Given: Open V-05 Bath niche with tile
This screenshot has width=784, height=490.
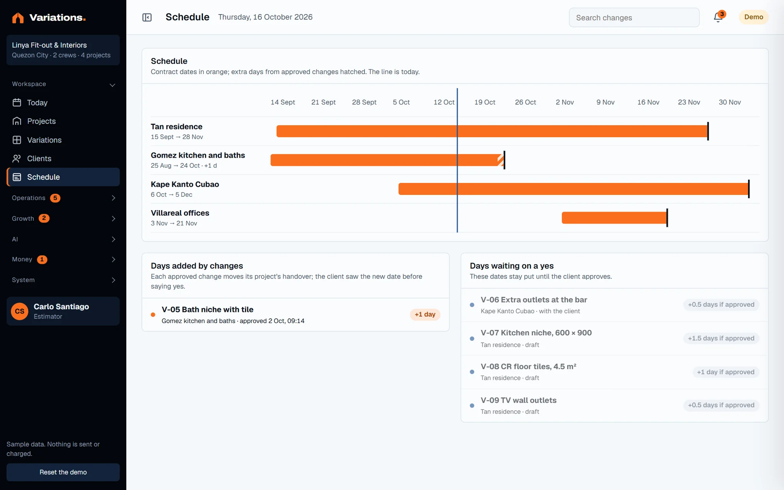Looking at the screenshot, I should 296,315.
